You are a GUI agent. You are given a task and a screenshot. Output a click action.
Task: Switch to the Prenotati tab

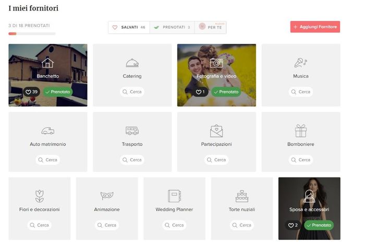click(x=172, y=27)
